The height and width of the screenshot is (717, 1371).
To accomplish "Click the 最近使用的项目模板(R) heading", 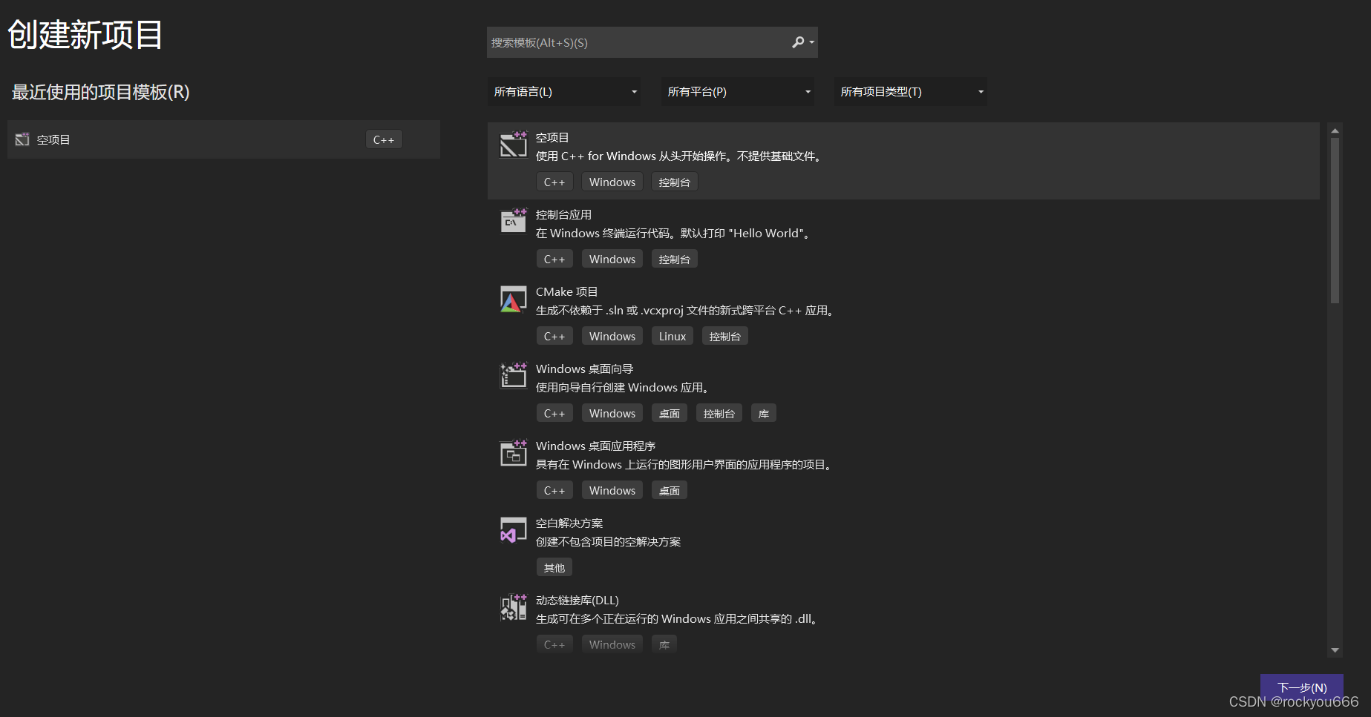I will click(100, 92).
